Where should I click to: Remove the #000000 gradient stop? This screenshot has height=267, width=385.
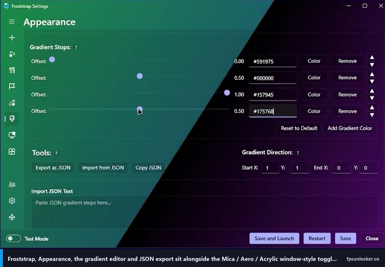tap(347, 78)
